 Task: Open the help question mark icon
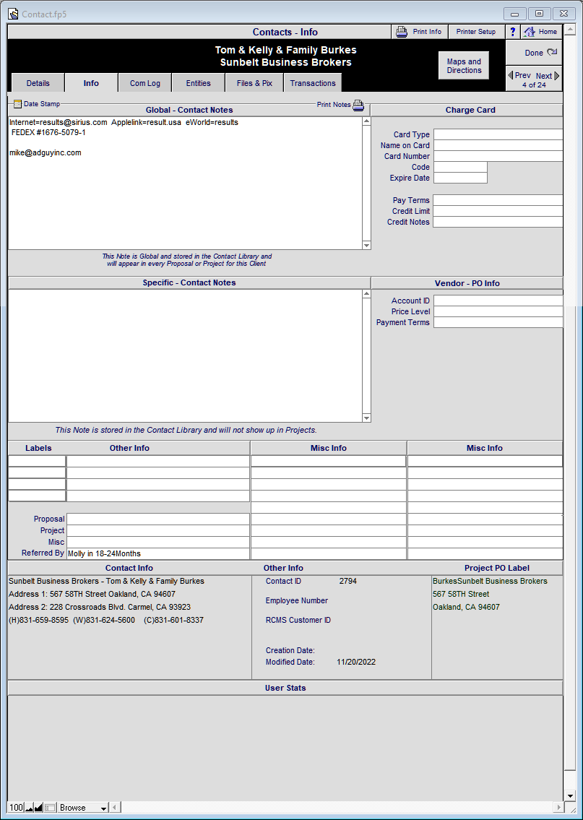[x=513, y=31]
